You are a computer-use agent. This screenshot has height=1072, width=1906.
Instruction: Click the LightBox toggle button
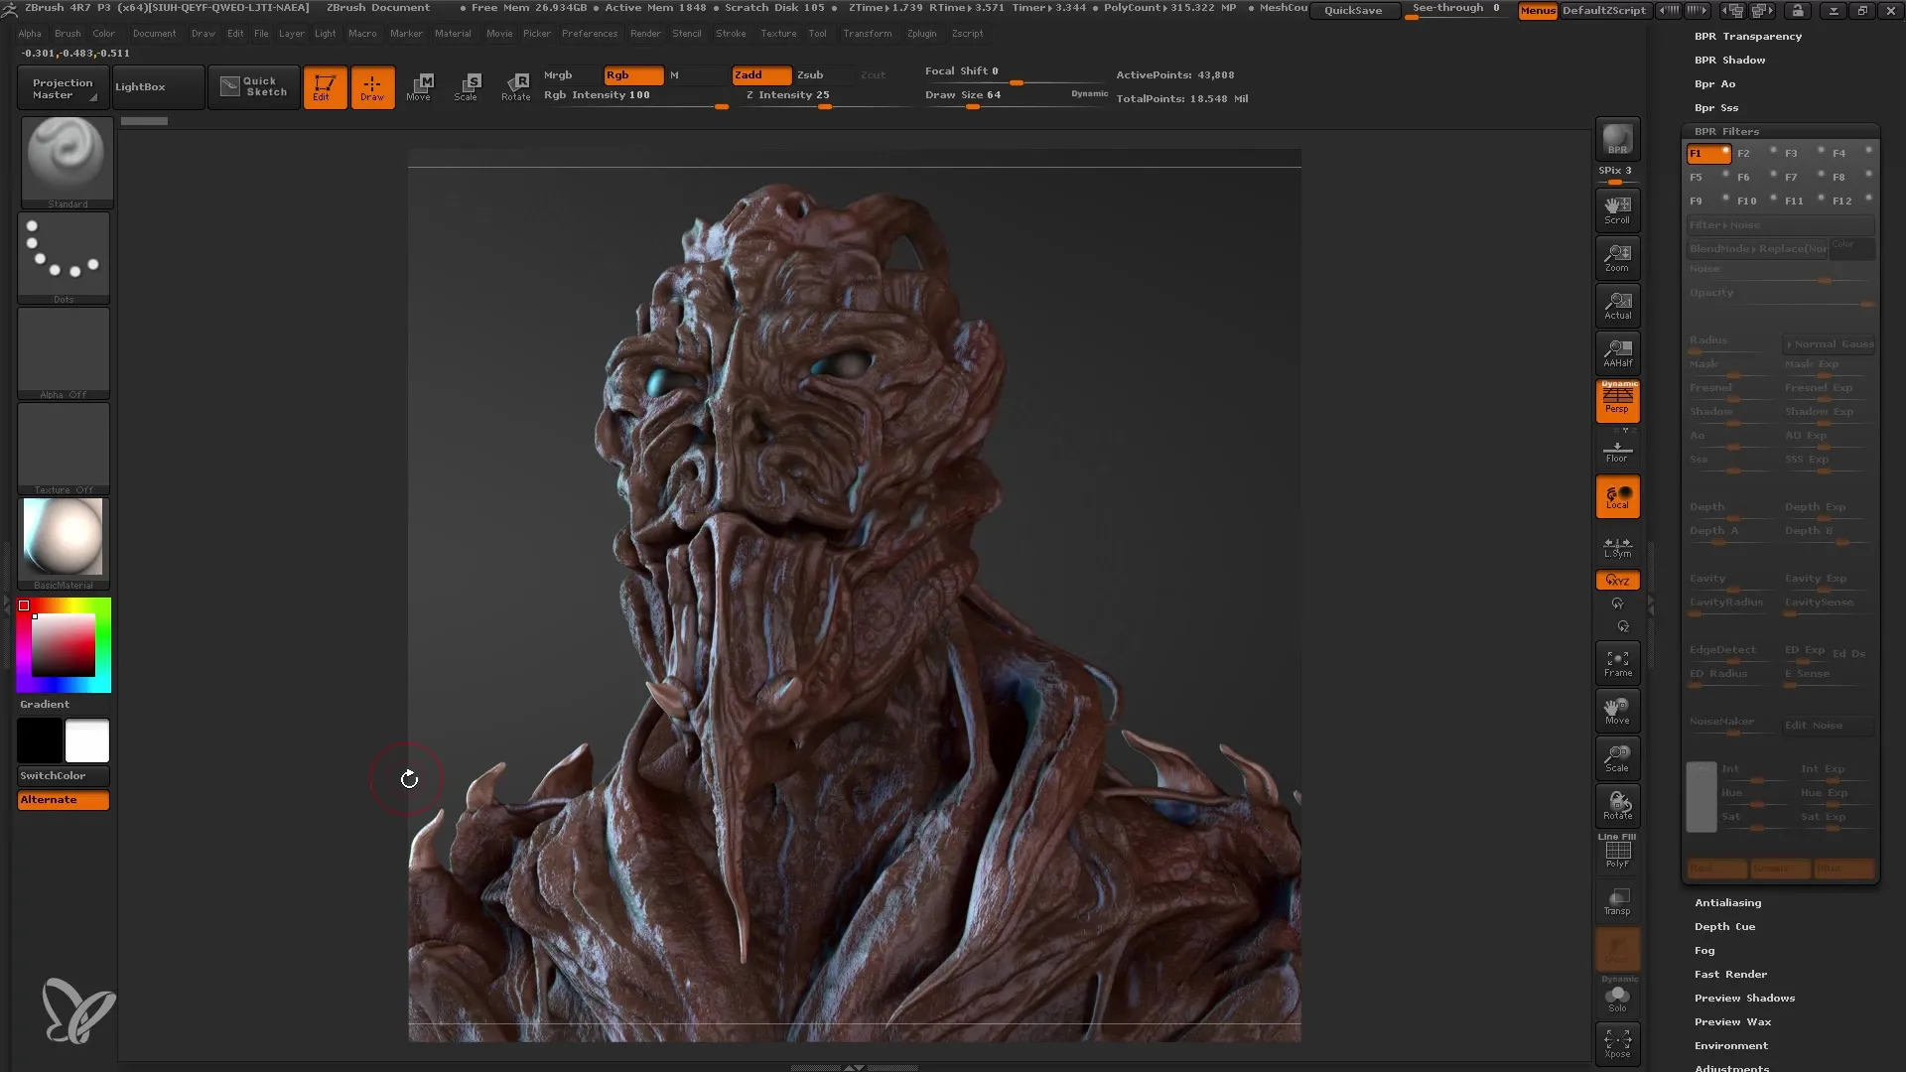(x=140, y=86)
